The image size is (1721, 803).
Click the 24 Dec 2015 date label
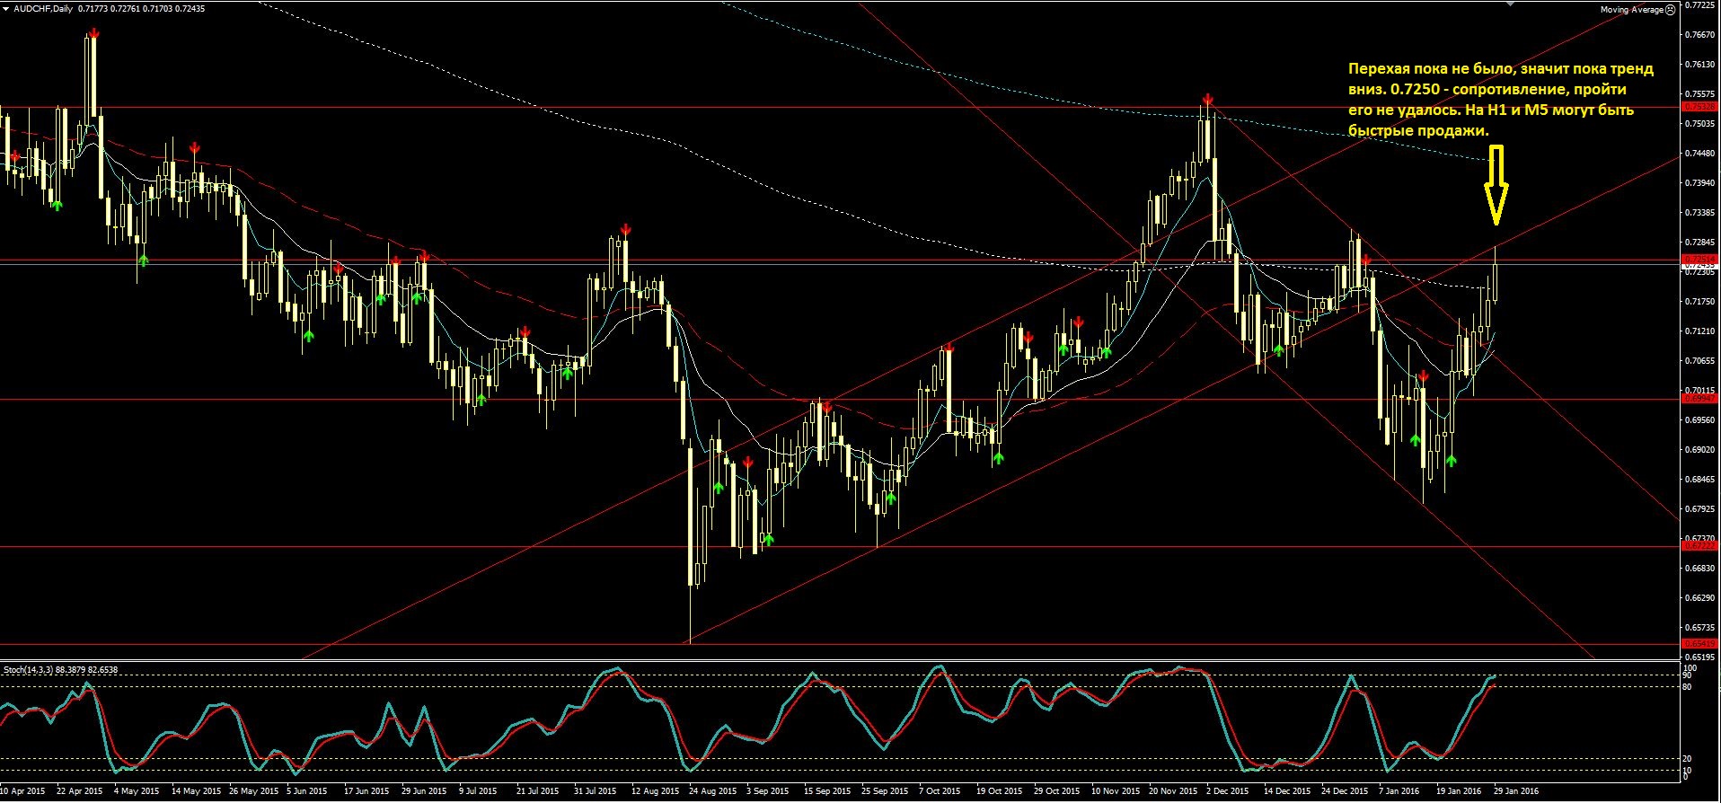[1345, 792]
